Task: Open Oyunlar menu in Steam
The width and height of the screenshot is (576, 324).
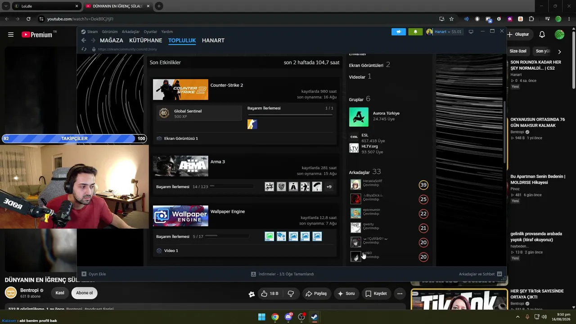Action: click(x=150, y=32)
